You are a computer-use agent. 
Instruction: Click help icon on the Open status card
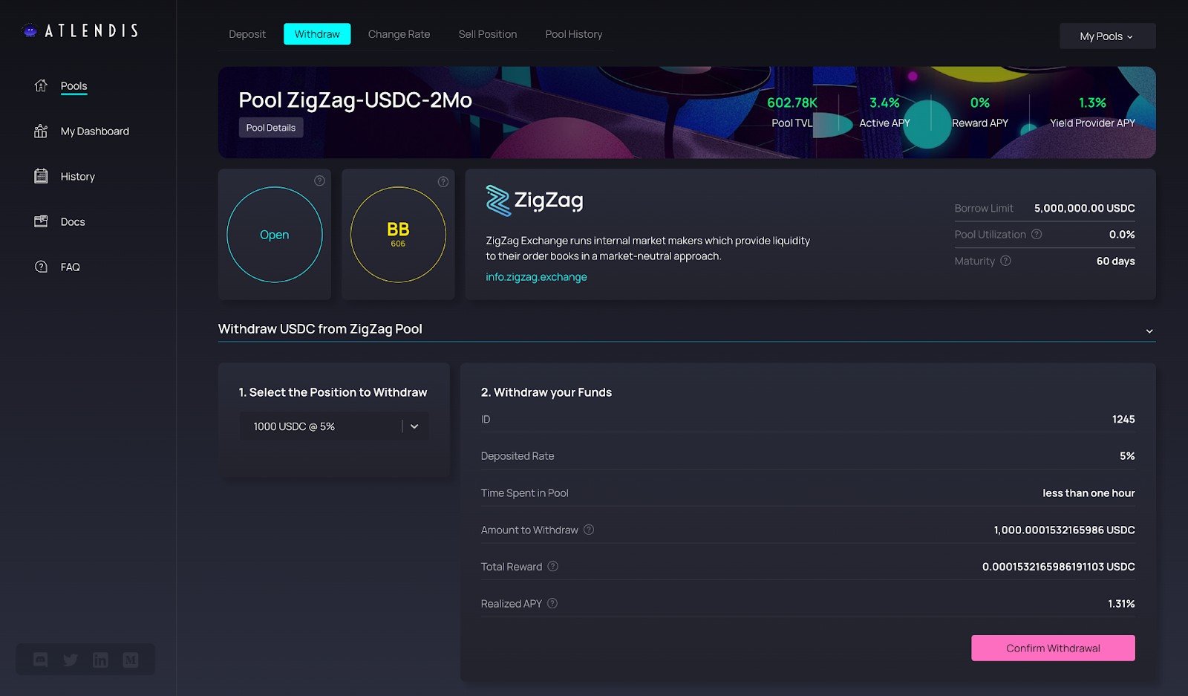(x=319, y=180)
